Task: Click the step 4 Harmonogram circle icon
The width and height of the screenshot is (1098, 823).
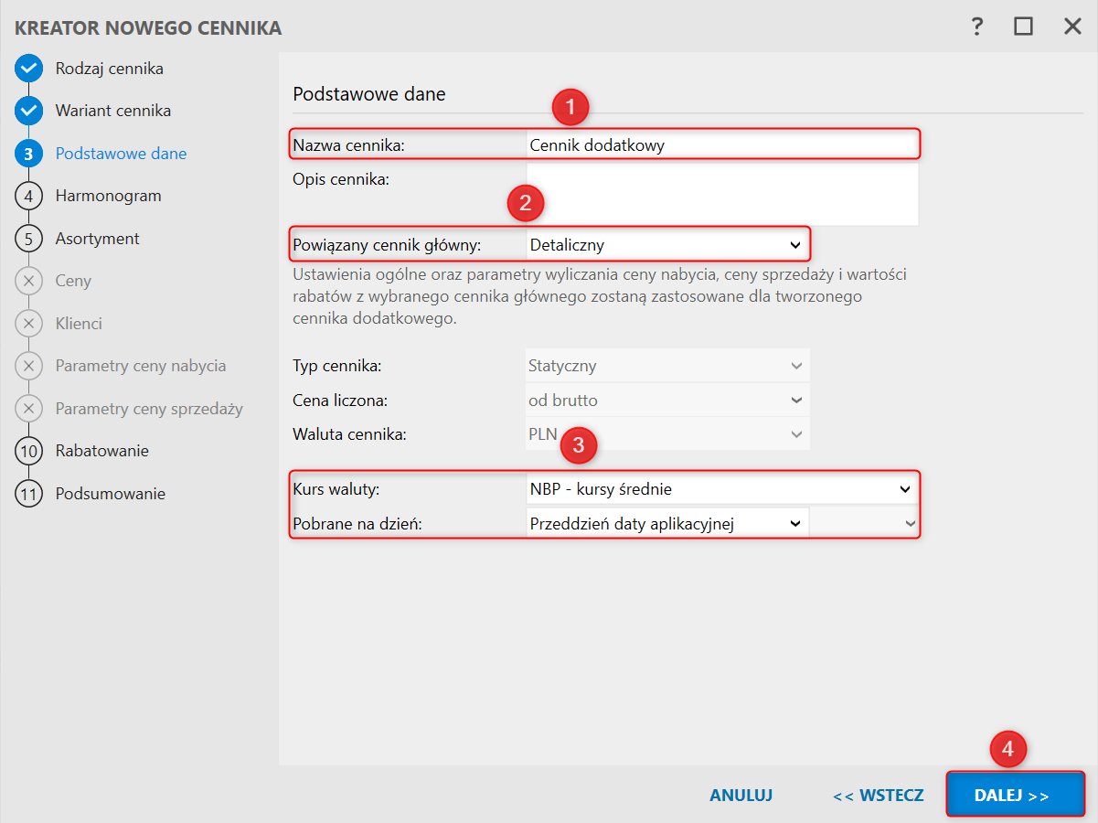Action: tap(29, 196)
